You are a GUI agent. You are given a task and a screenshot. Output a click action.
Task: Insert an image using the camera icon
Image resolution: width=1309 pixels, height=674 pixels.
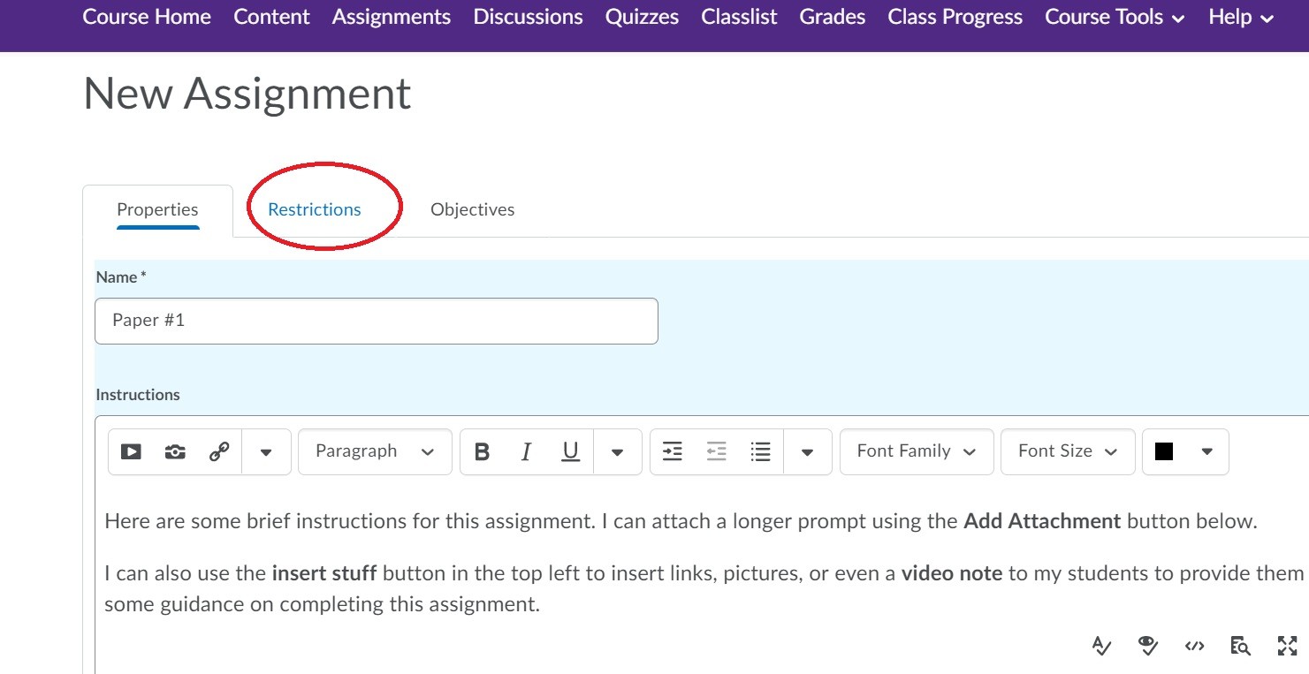(174, 451)
